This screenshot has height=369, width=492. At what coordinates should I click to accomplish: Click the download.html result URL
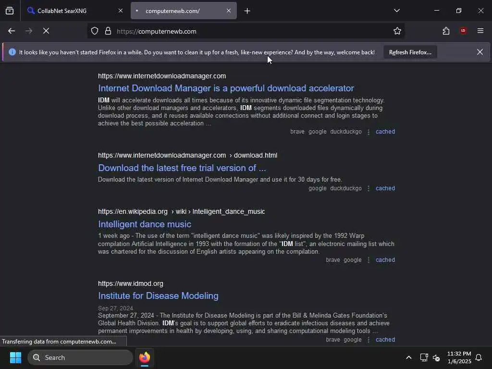point(187,155)
